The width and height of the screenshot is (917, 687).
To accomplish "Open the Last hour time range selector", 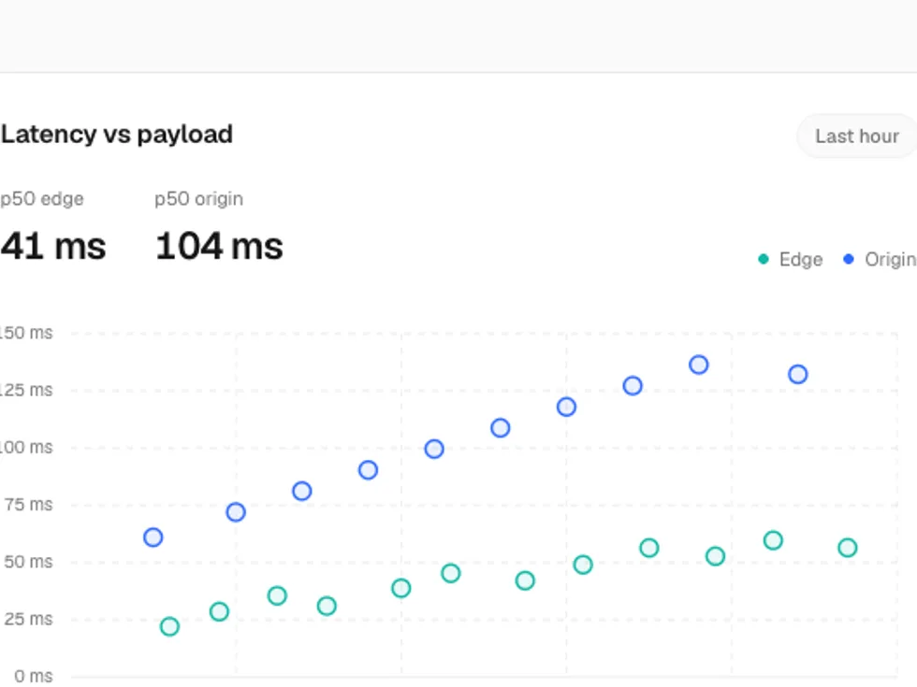I will tap(857, 136).
